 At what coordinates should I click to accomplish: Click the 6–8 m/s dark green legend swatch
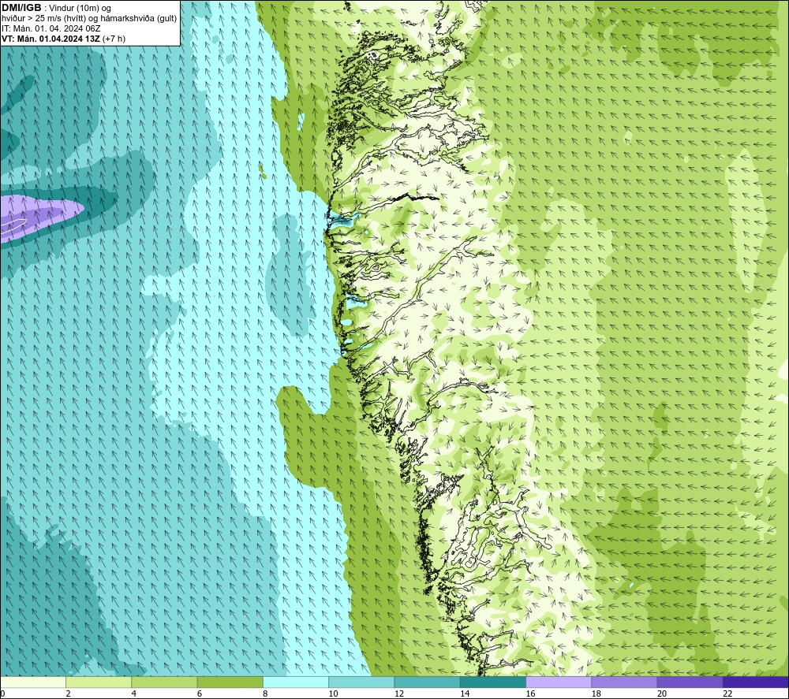230,682
